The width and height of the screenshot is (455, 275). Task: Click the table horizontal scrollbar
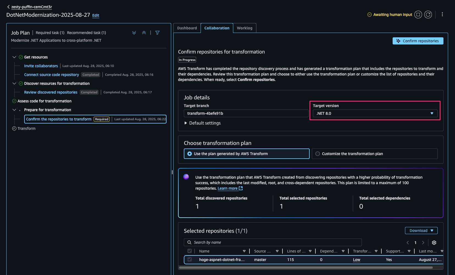pos(306,268)
